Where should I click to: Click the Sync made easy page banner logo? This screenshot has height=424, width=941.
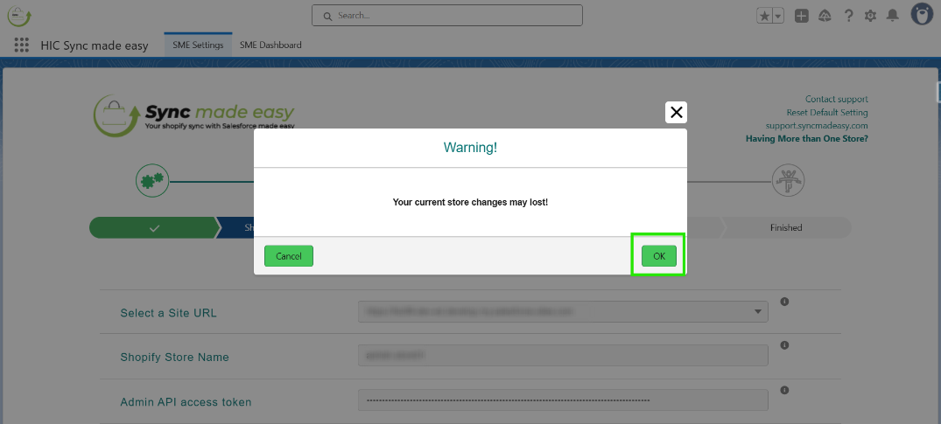coord(193,115)
